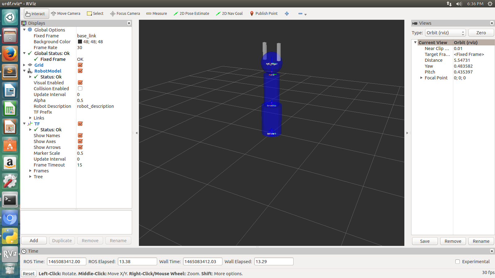The image size is (495, 278).
Task: Open LibreOffice Impress from launcher
Action: click(10, 127)
